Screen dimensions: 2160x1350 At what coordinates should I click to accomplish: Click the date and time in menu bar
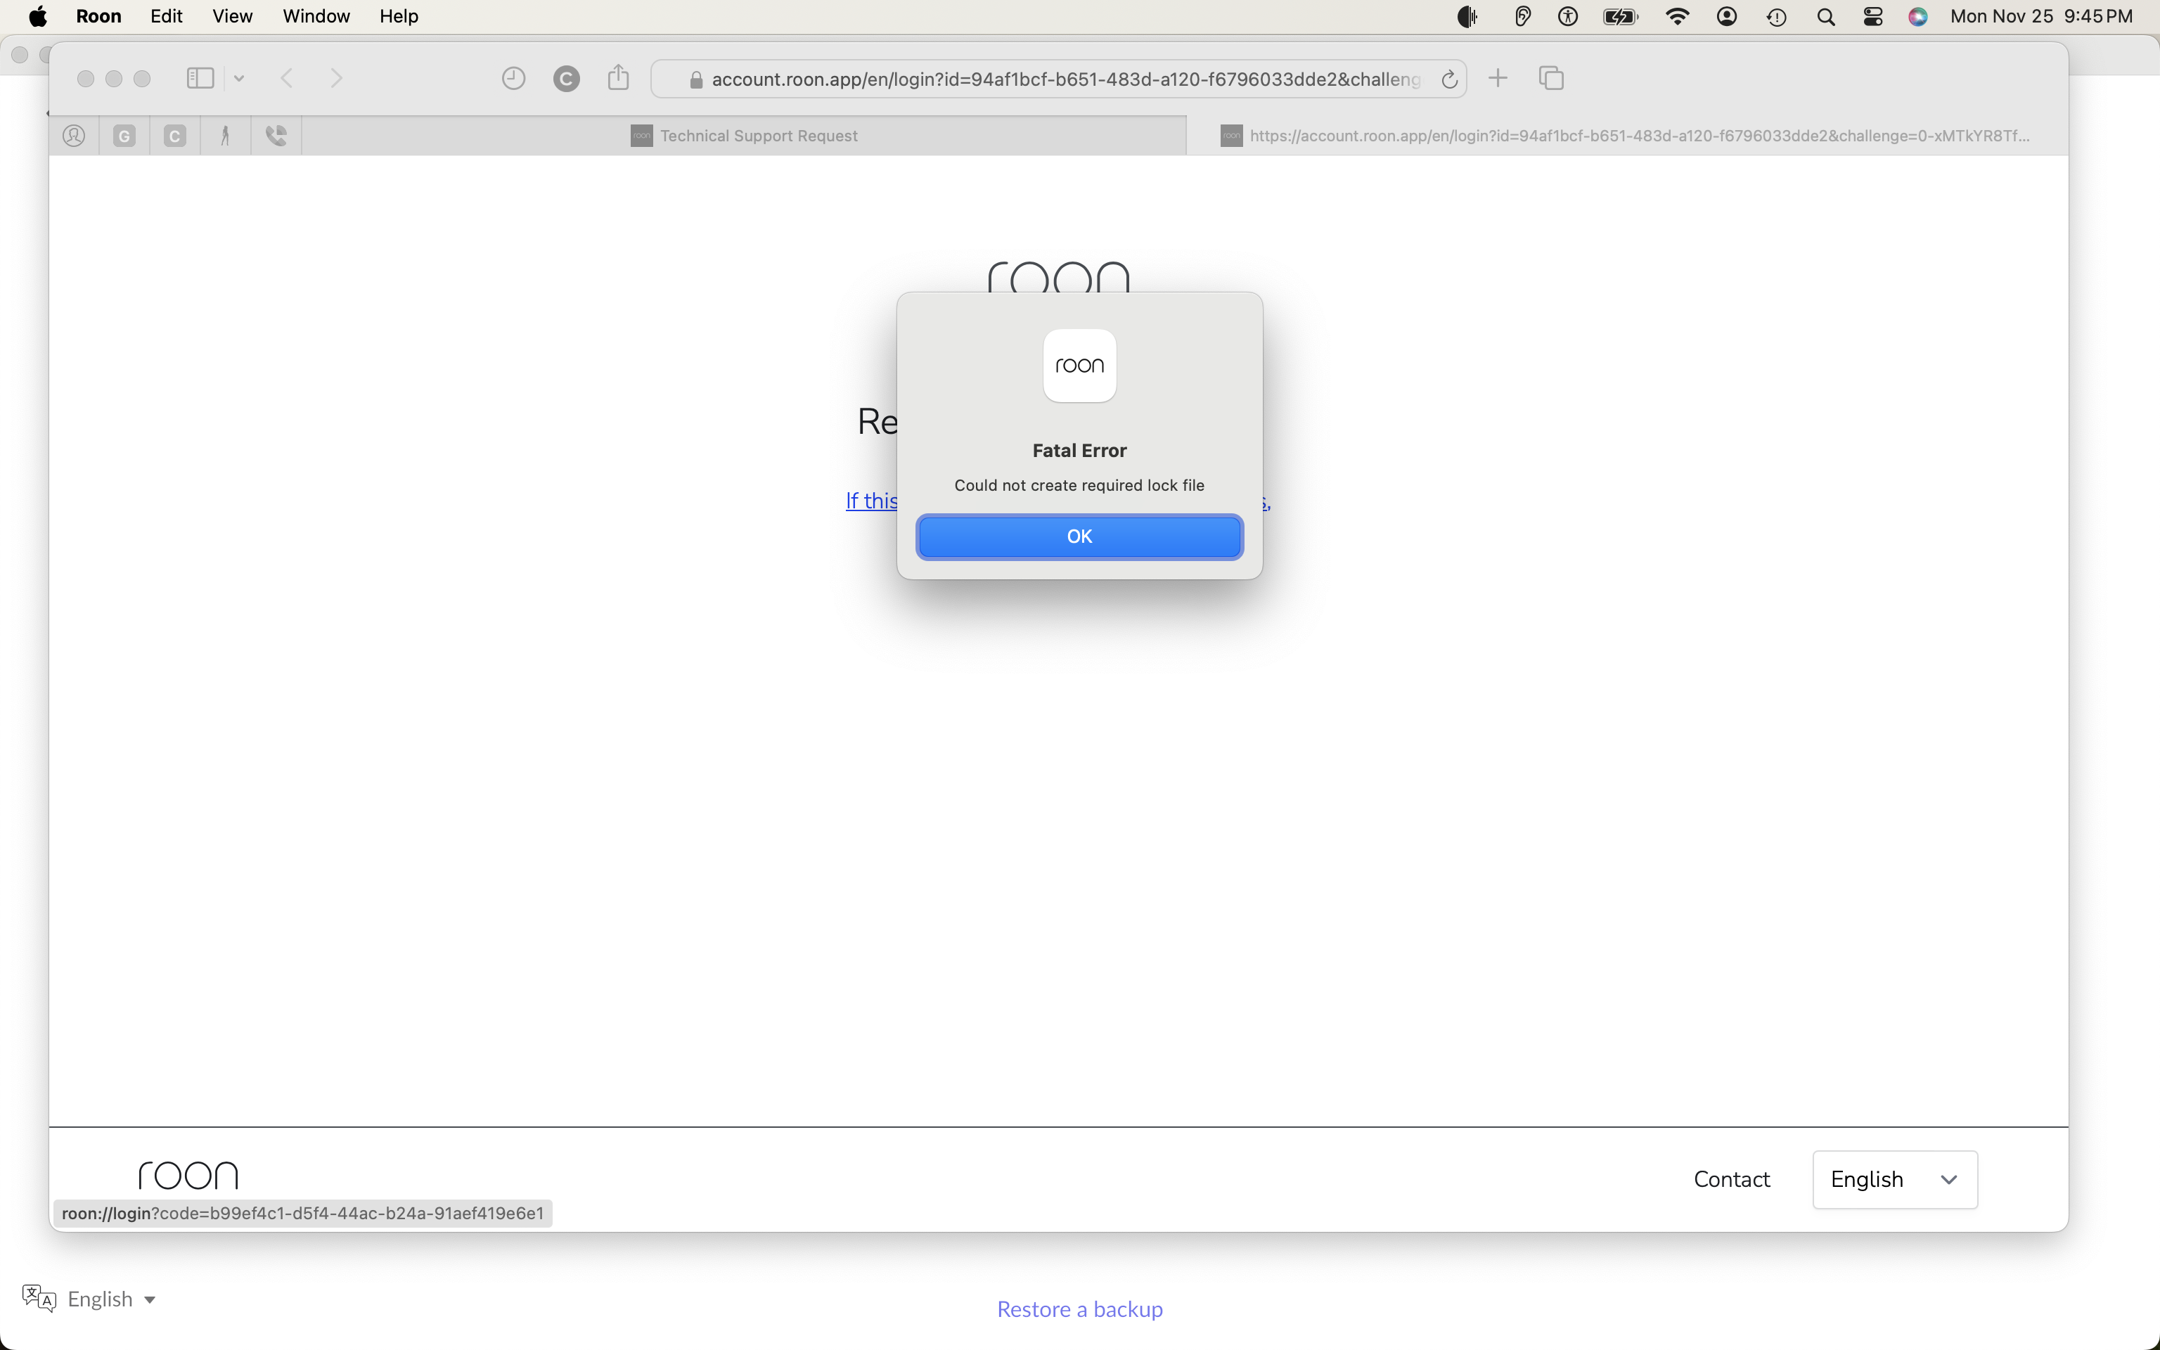[x=2040, y=17]
